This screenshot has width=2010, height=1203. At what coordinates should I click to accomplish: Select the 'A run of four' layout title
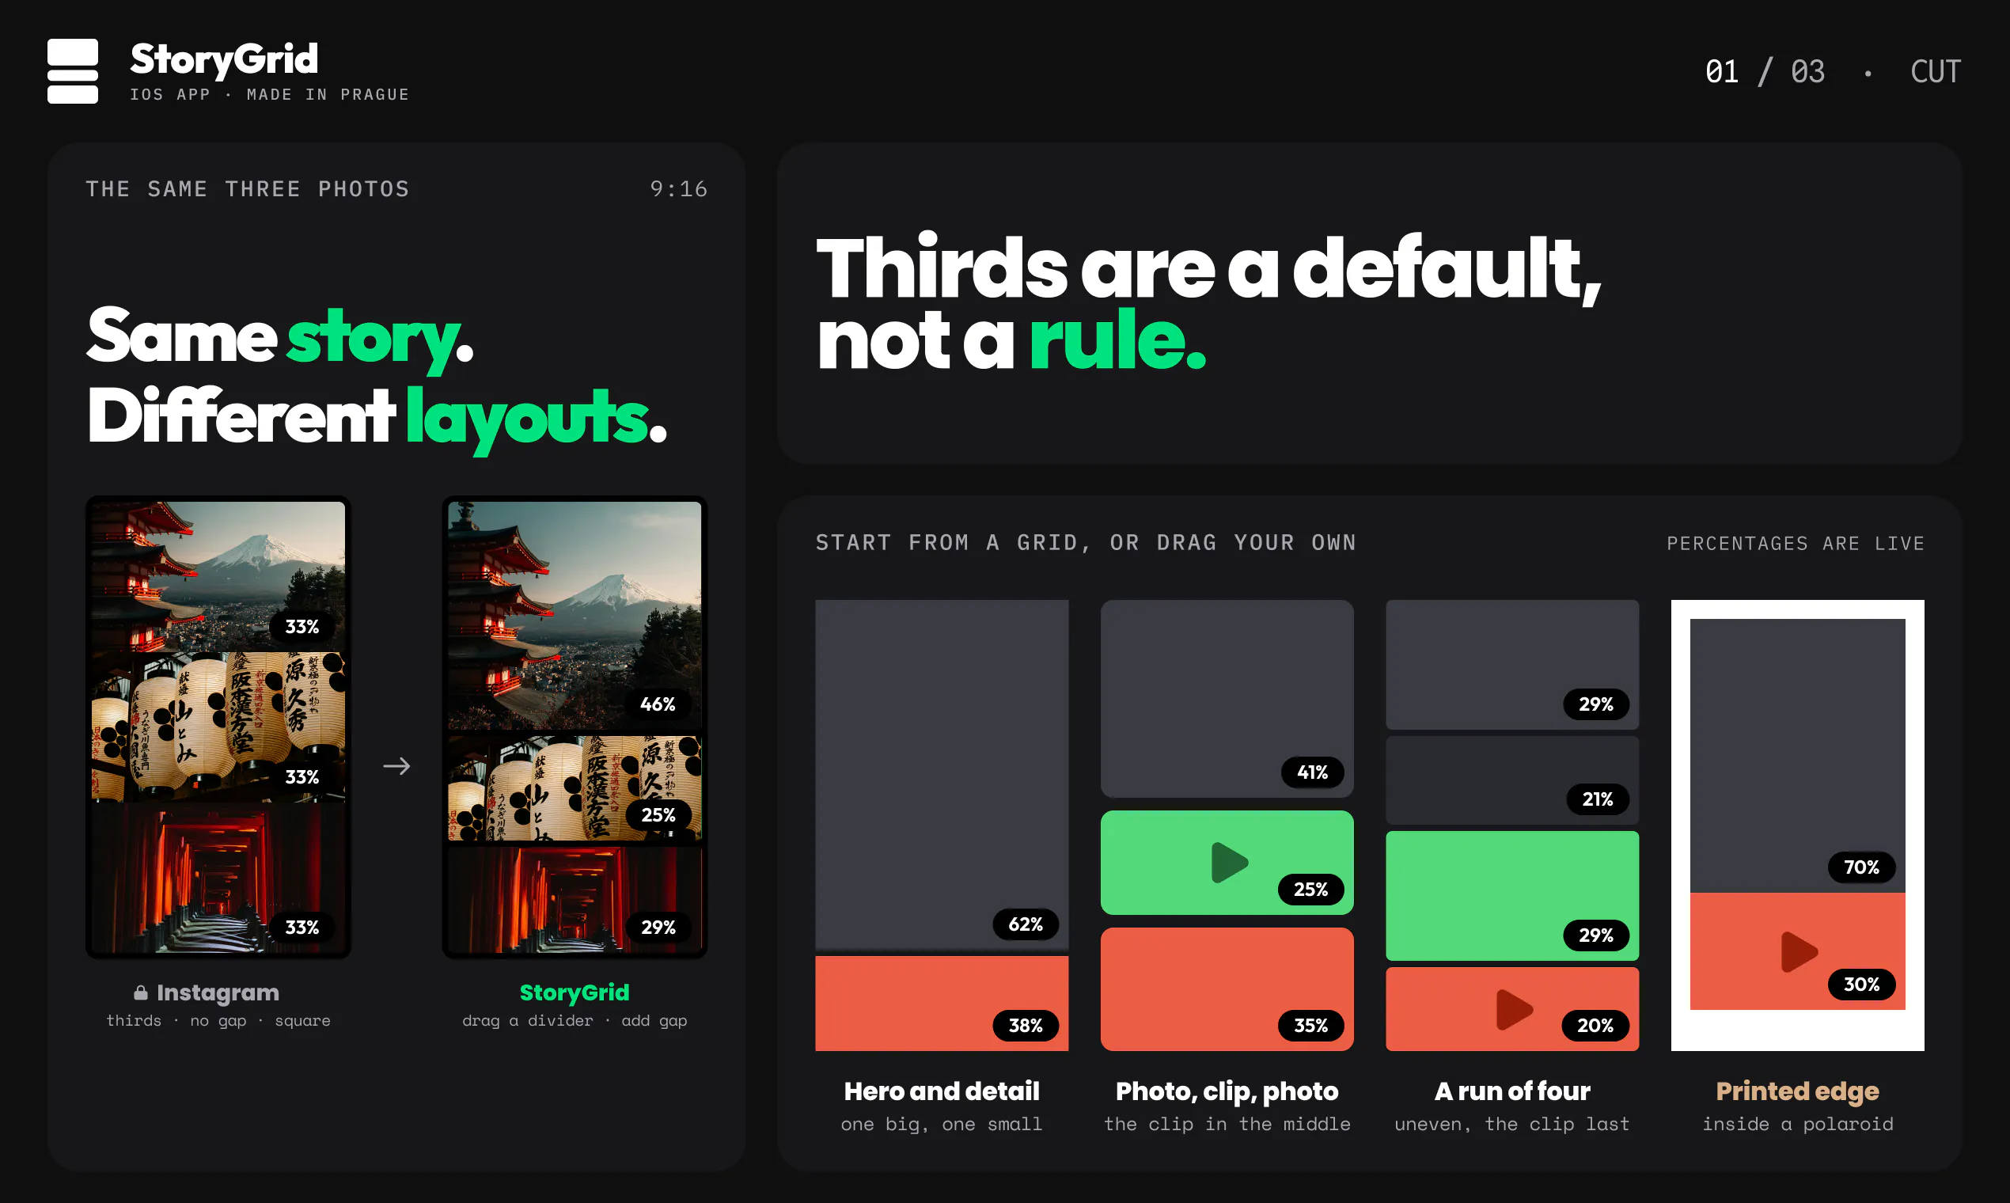point(1512,1091)
